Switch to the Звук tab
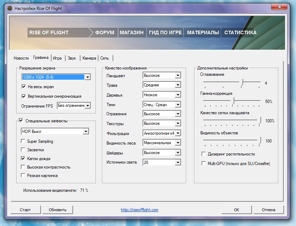The image size is (296, 226). coord(72,58)
